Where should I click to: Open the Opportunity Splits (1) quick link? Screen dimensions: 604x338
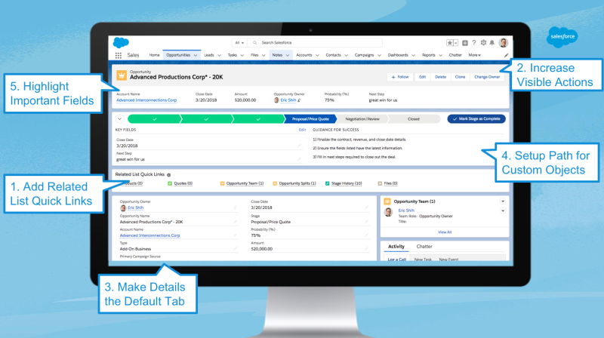pyautogui.click(x=297, y=183)
